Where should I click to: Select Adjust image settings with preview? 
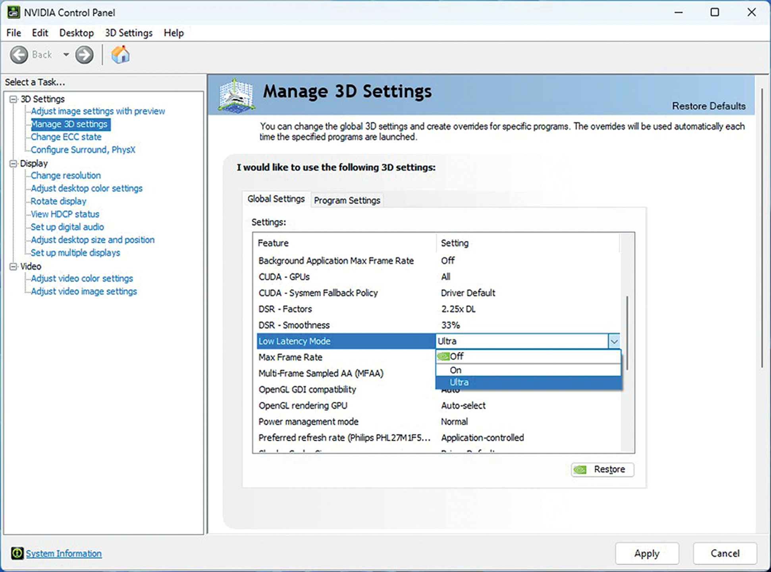(x=98, y=111)
